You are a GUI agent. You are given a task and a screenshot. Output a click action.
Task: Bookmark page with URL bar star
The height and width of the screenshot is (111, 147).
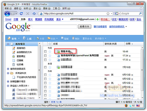click(x=108, y=14)
